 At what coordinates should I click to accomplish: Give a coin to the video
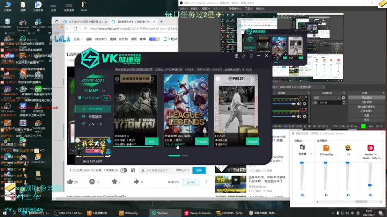point(92,182)
